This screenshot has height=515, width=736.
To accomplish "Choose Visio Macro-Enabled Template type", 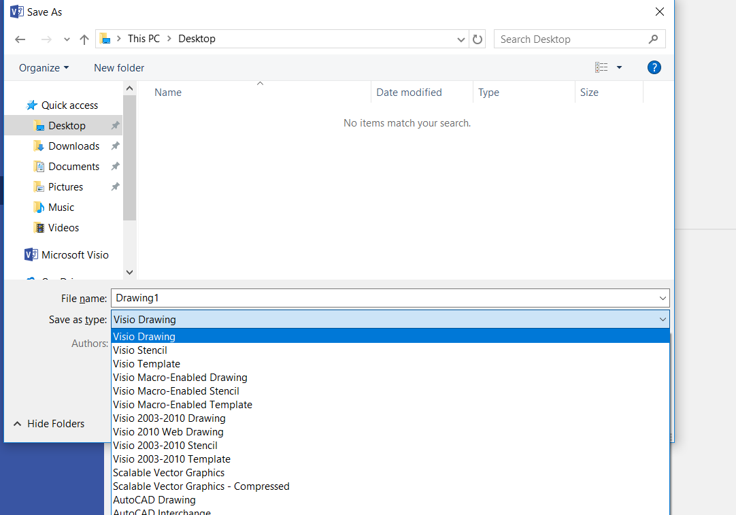I will 390,405.
